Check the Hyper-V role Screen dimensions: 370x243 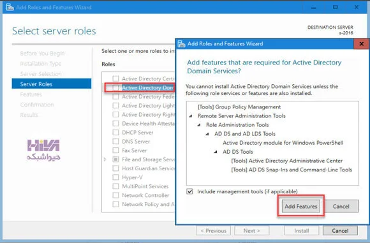115,177
